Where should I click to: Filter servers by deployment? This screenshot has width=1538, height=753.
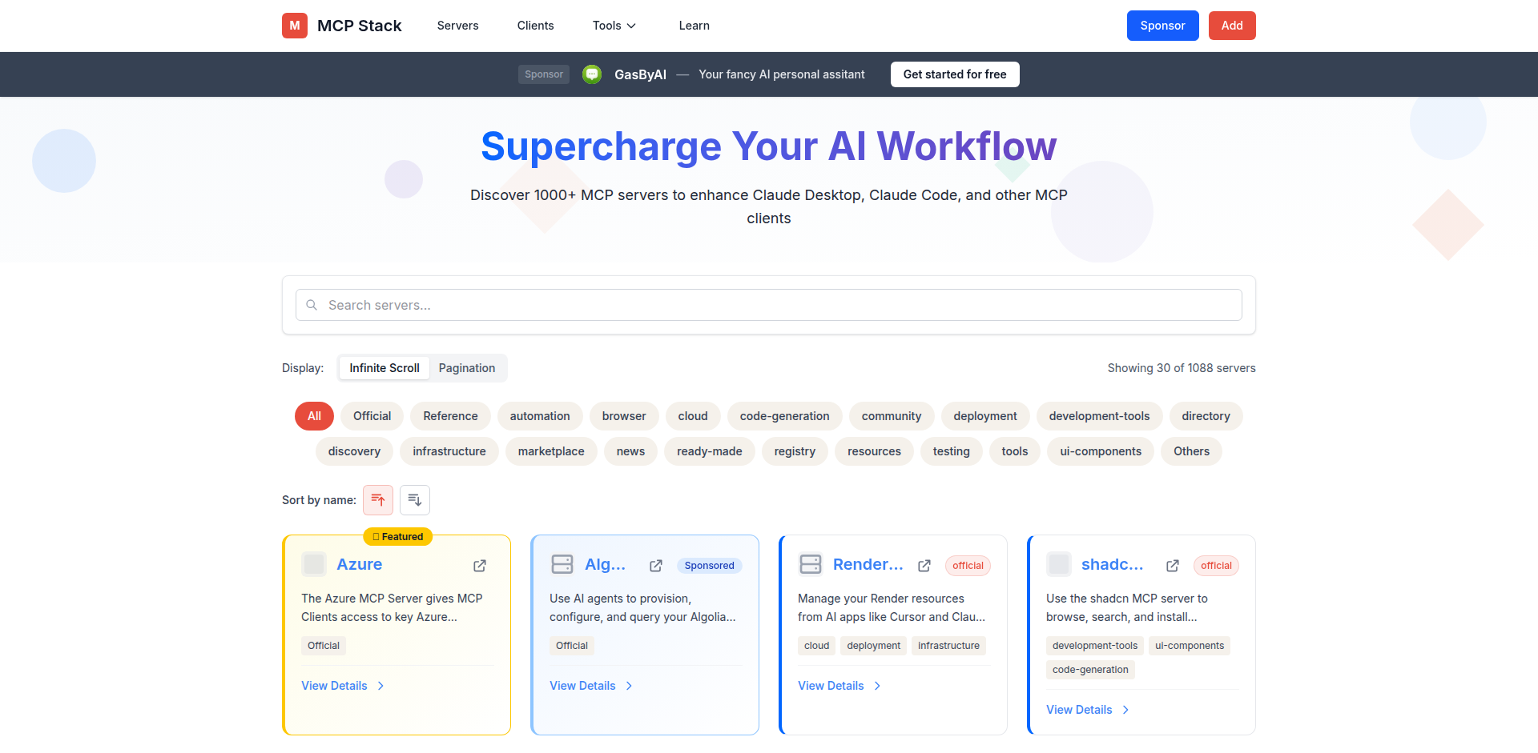tap(985, 416)
